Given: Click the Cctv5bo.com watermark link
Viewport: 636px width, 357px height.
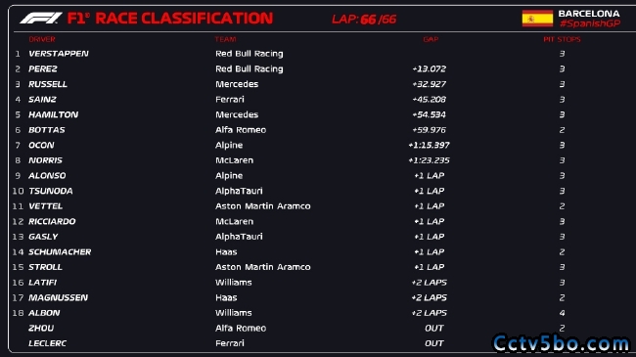Looking at the screenshot, I should tap(561, 344).
